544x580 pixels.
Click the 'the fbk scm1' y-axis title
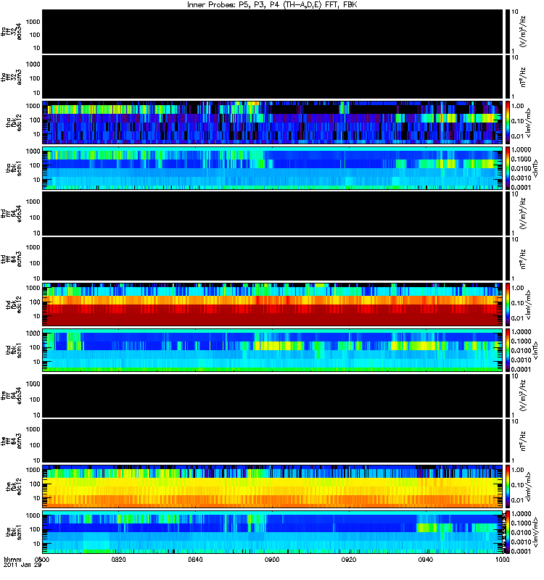(x=14, y=533)
